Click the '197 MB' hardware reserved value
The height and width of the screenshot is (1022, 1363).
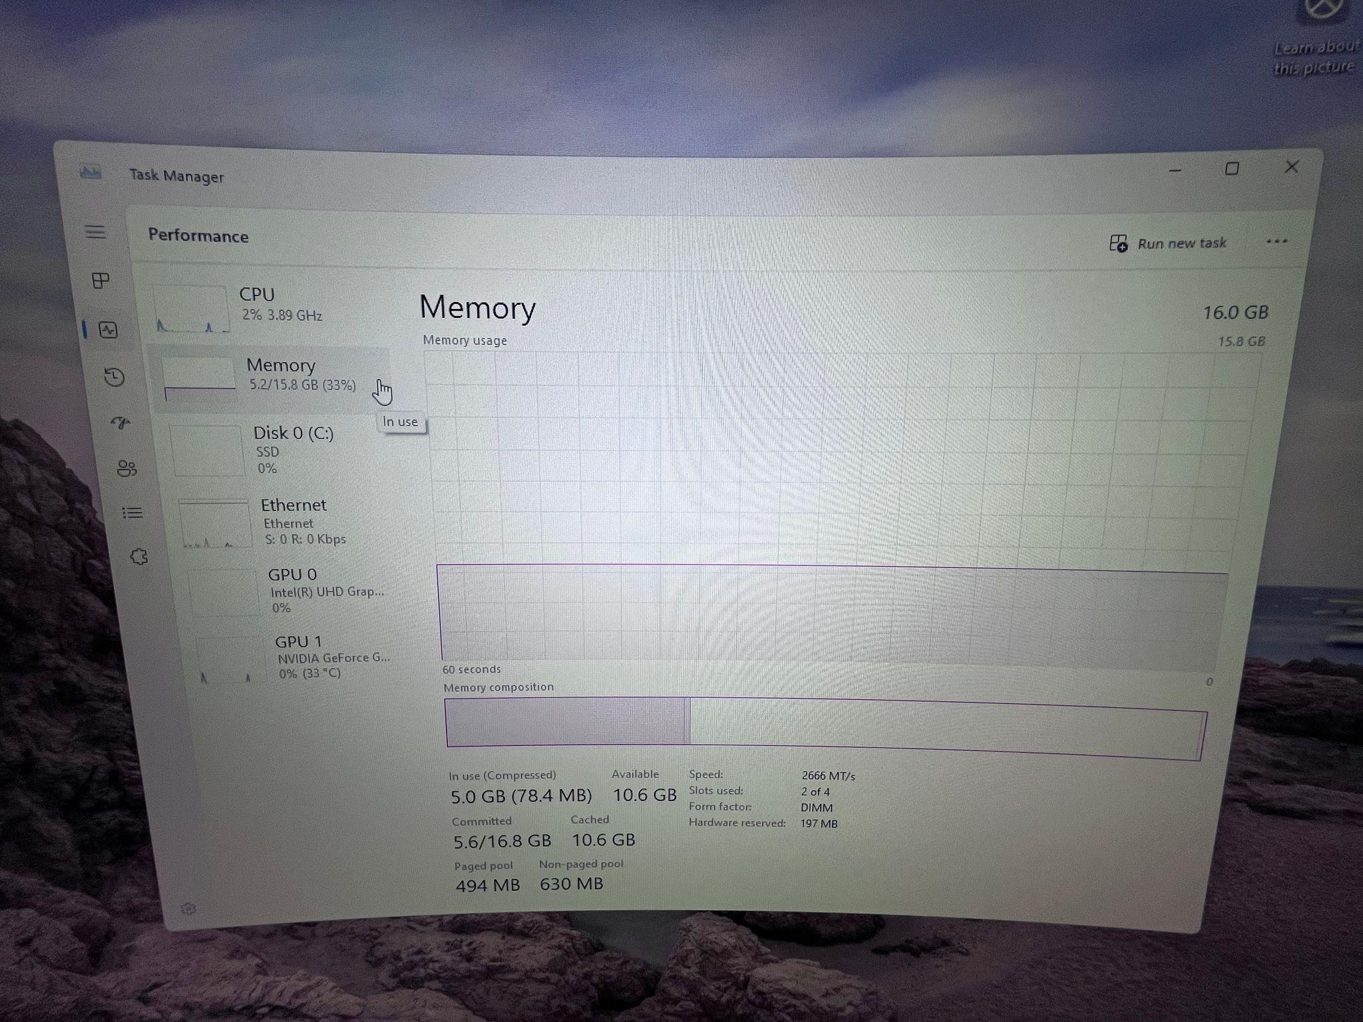pos(819,824)
